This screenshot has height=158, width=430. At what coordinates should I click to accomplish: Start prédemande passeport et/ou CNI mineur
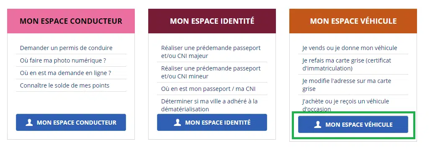coord(211,72)
